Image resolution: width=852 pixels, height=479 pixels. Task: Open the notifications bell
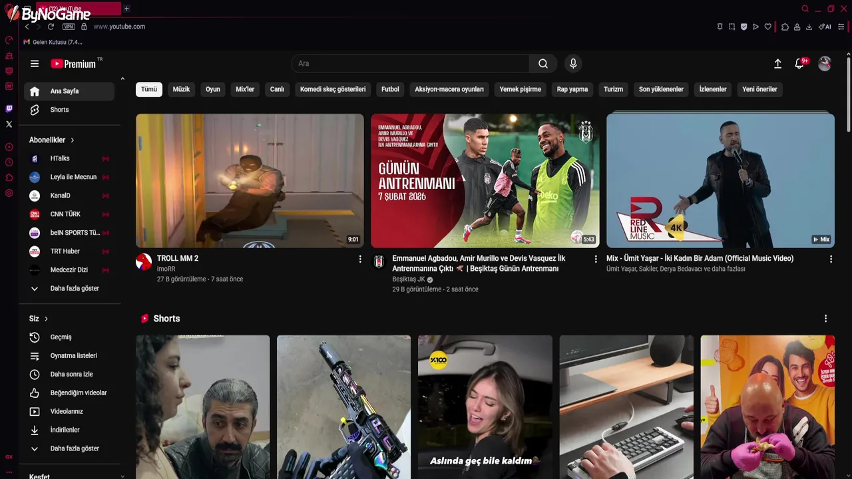coord(799,64)
